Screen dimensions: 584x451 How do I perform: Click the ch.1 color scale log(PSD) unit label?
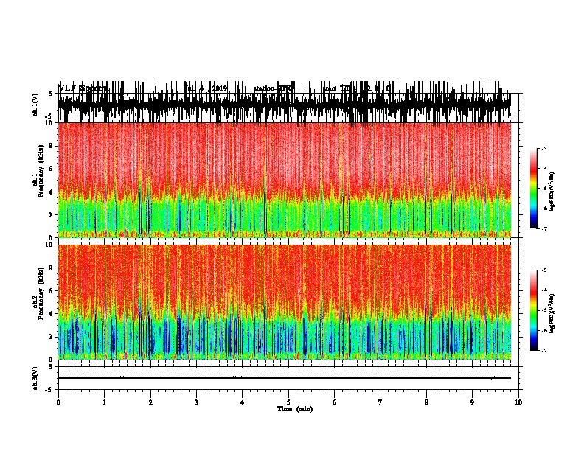[552, 192]
